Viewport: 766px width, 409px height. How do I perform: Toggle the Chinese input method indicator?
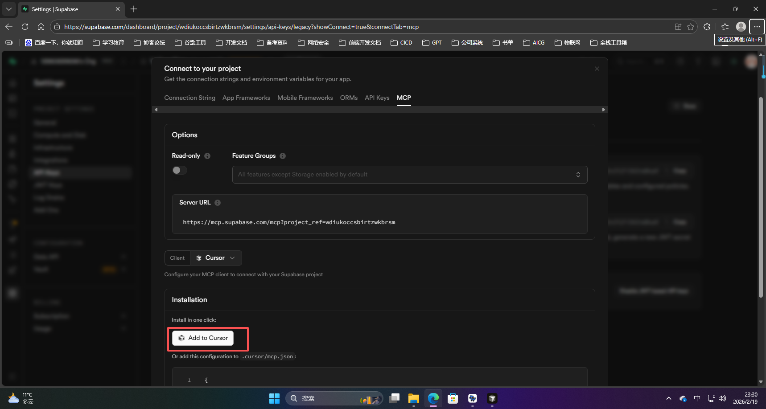point(697,398)
